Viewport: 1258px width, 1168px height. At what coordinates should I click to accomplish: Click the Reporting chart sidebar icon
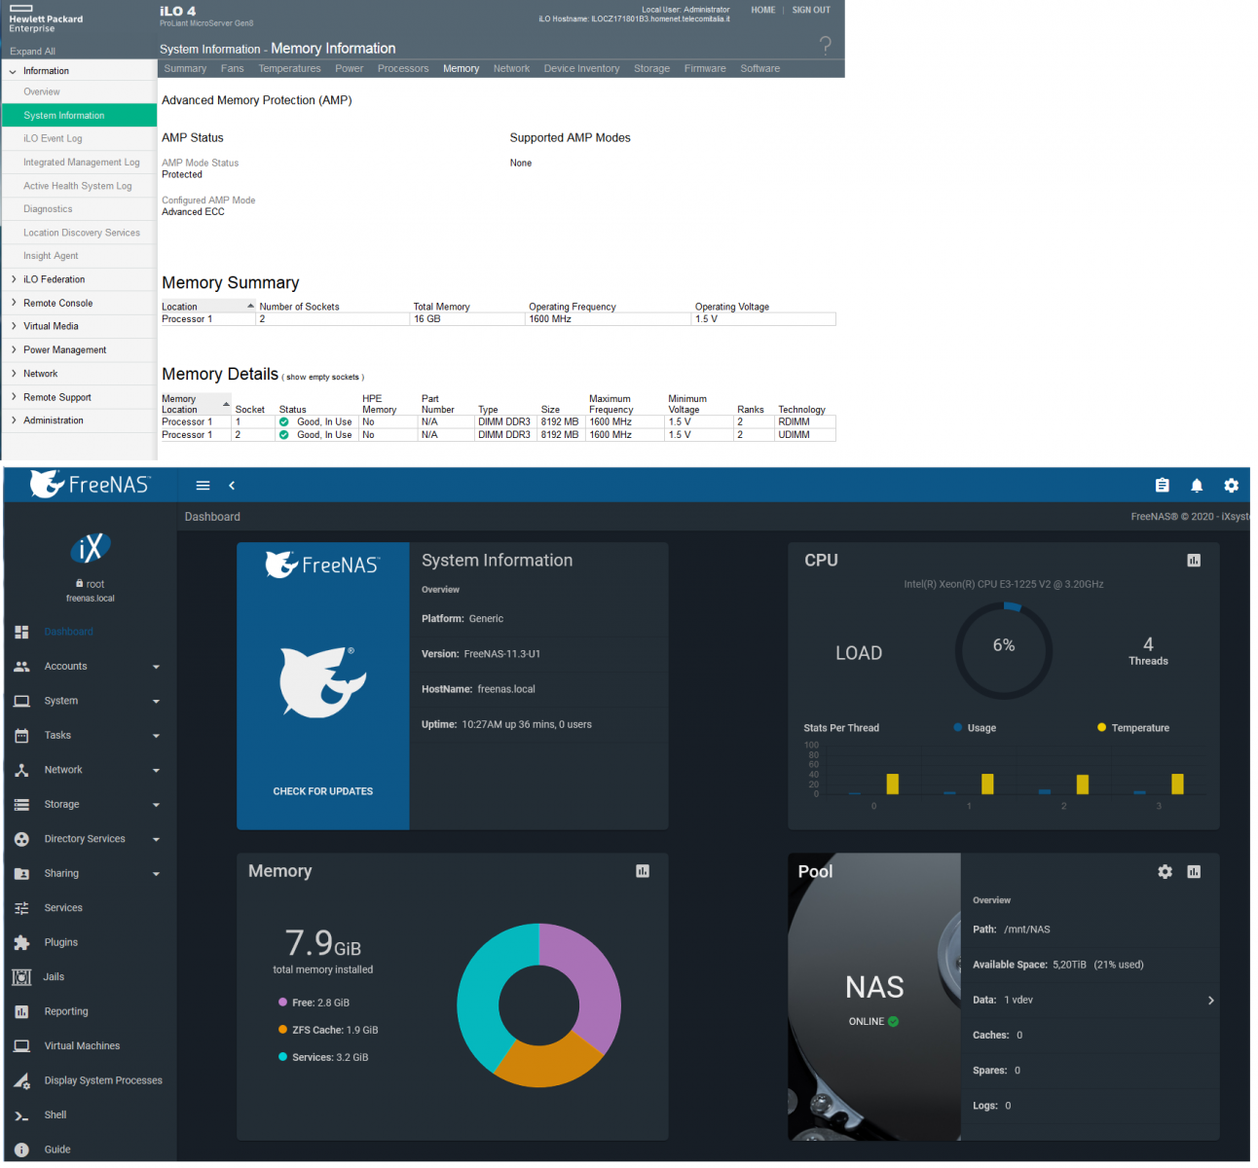point(21,1011)
